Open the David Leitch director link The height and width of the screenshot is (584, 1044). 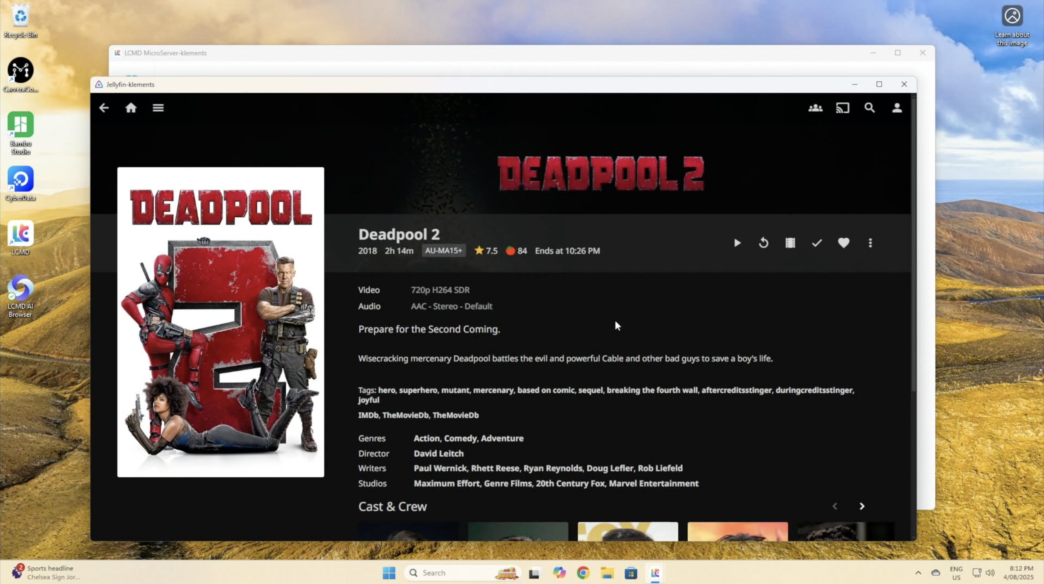(438, 454)
